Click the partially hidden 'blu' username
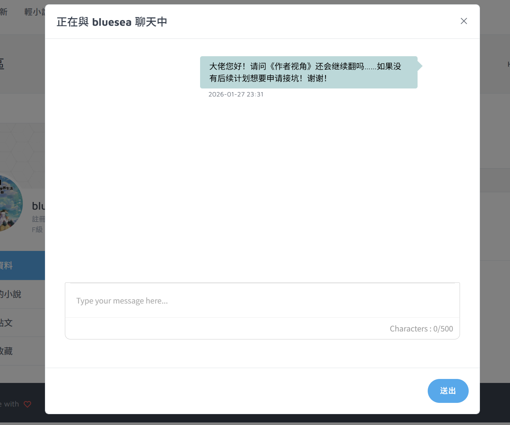 pos(38,206)
